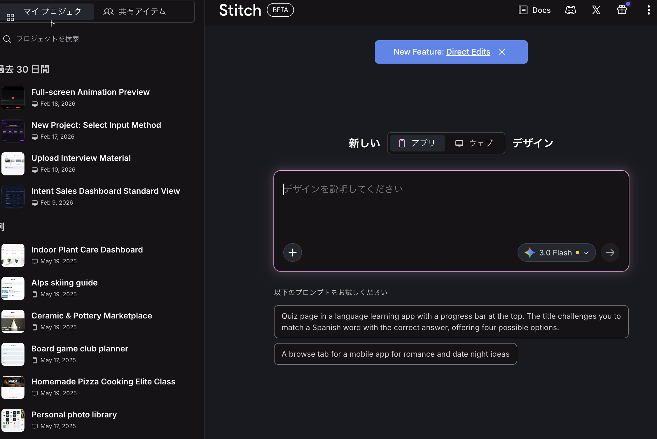Screen dimensions: 657x439
Task: Open the X (Twitter) icon link
Action: (596, 10)
